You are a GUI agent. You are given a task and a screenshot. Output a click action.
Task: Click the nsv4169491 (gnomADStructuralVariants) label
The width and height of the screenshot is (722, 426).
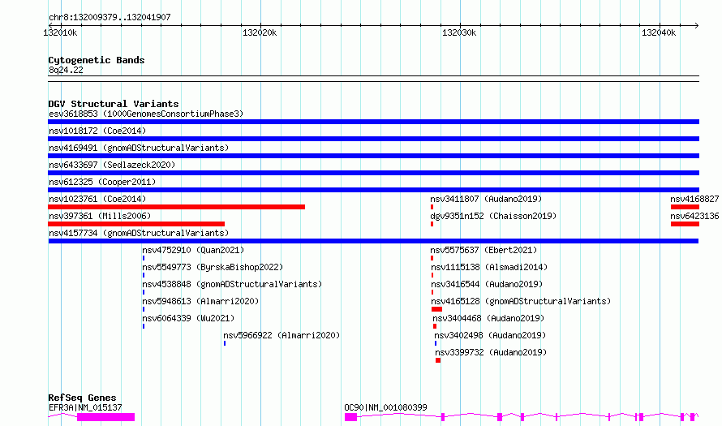[139, 148]
